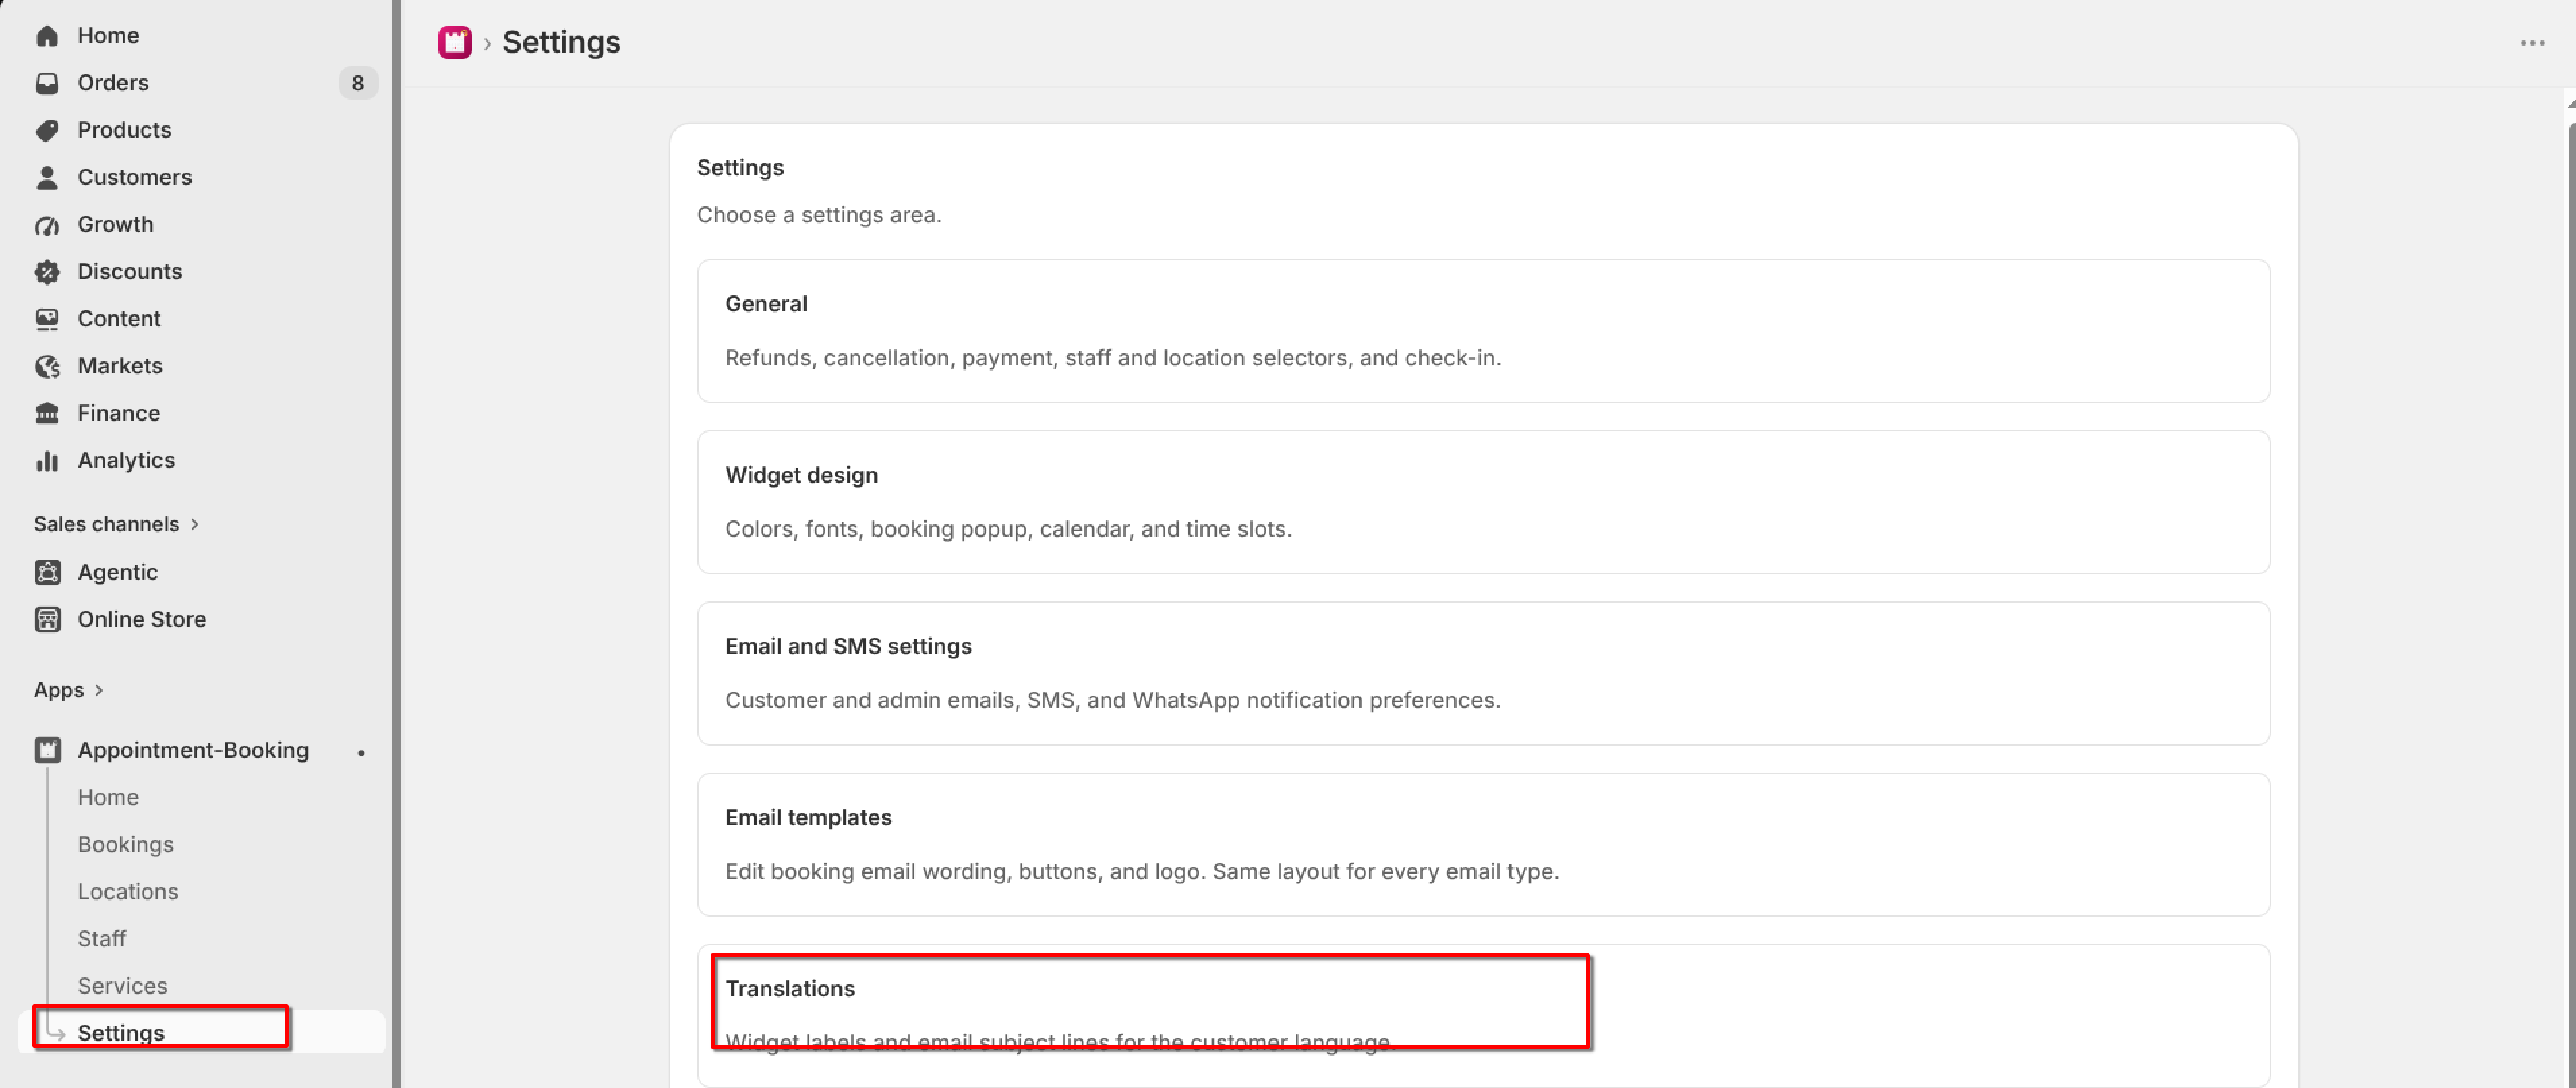Open the Translations settings card
The height and width of the screenshot is (1088, 2576).
(1483, 1015)
